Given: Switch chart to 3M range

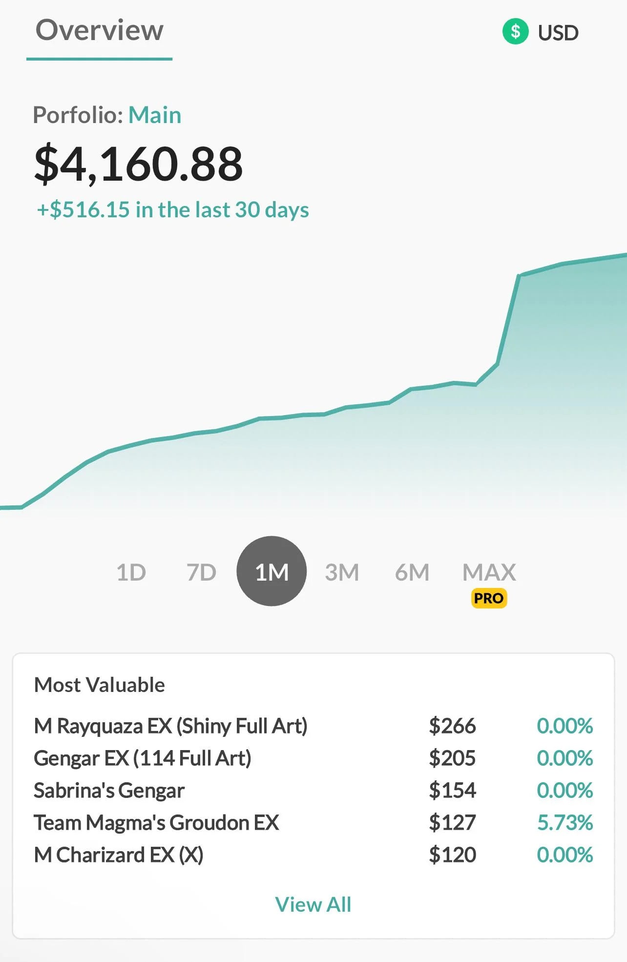Looking at the screenshot, I should (x=342, y=572).
